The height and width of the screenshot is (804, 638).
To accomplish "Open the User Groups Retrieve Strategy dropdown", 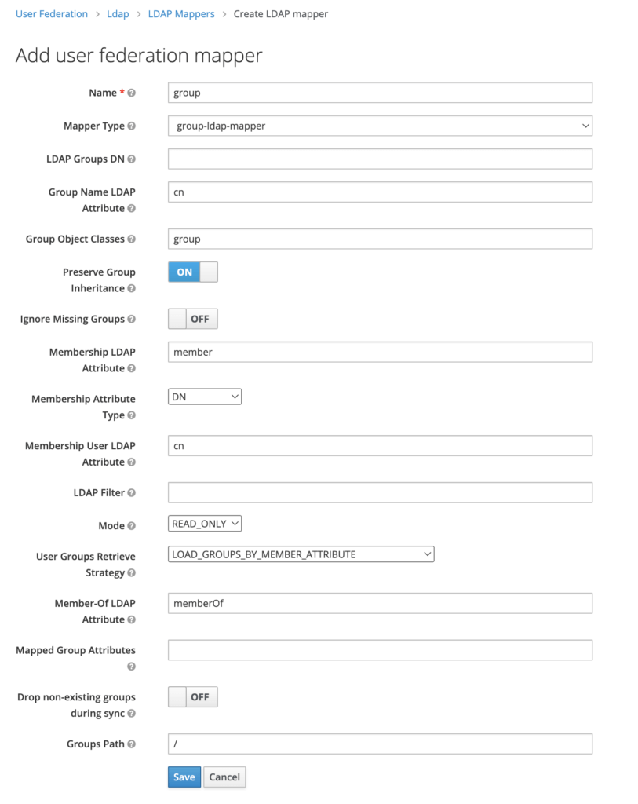I will click(x=301, y=554).
